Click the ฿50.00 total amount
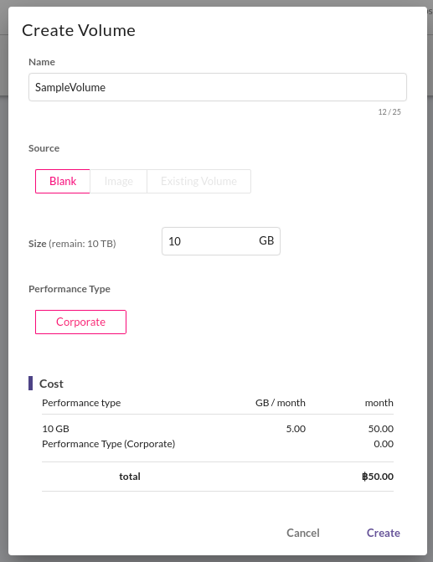Image resolution: width=433 pixels, height=562 pixels. pos(378,477)
